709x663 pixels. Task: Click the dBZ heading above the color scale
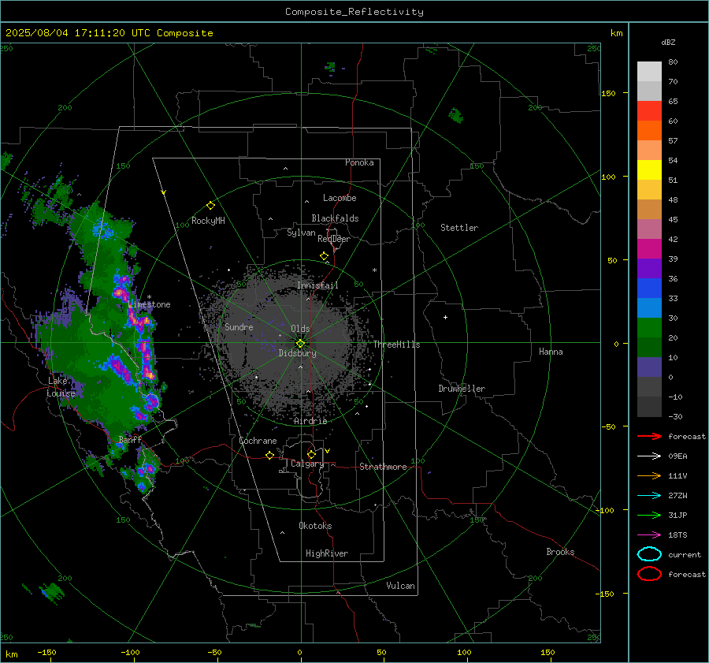[668, 42]
